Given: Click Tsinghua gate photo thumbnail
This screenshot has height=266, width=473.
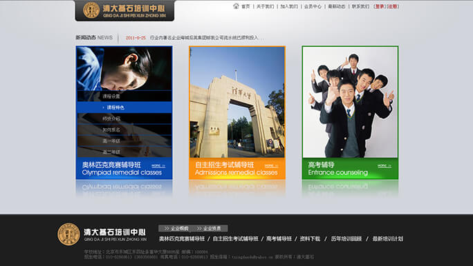Looking at the screenshot, I should [237, 102].
